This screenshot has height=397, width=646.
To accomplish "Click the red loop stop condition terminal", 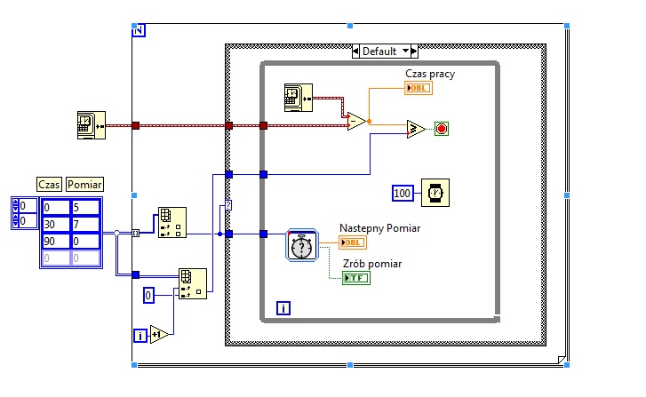I will pos(442,129).
